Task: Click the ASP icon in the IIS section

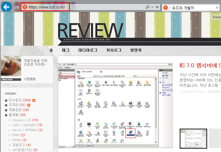Action: point(81,125)
